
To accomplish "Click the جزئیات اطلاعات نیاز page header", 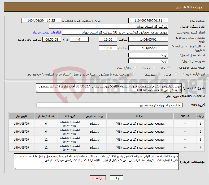I will 189,7.
